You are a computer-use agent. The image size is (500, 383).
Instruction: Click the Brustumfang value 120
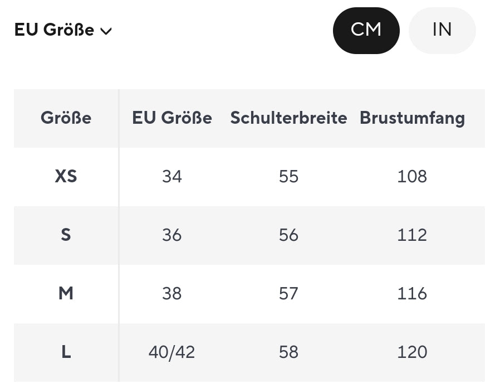[x=412, y=352]
